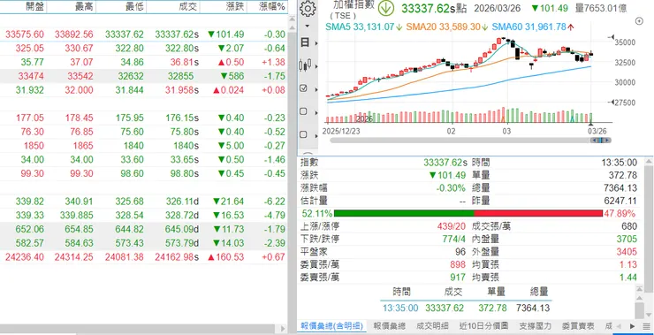Select the row with price 1840s
This screenshot has width=654, height=335.
143,146
